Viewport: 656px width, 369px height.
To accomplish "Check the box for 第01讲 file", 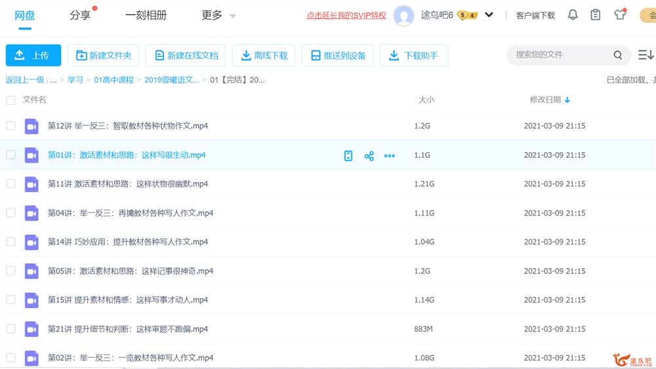I will coord(10,155).
